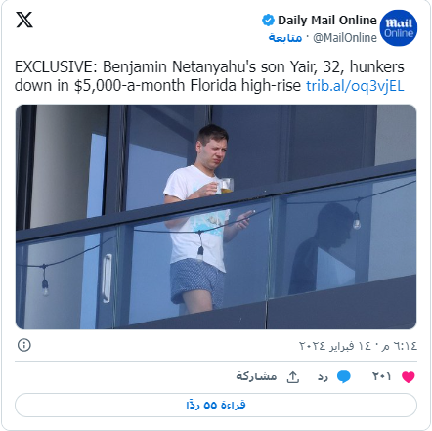The height and width of the screenshot is (431, 432).
Task: Click the @MailOnline handle
Action: coord(345,38)
